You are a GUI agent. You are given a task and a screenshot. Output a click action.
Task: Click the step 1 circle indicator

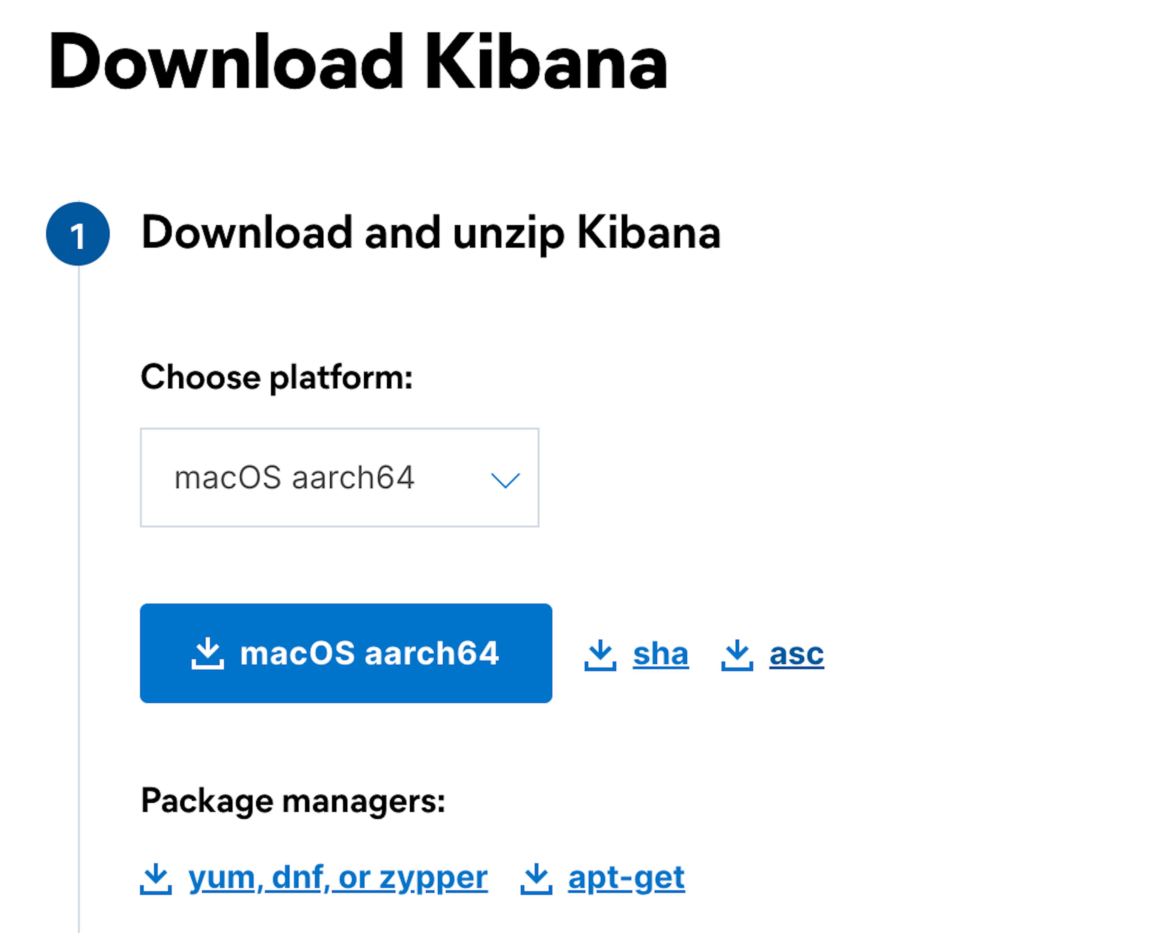tap(80, 233)
